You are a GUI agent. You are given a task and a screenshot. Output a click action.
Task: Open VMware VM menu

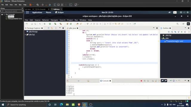click(16, 5)
